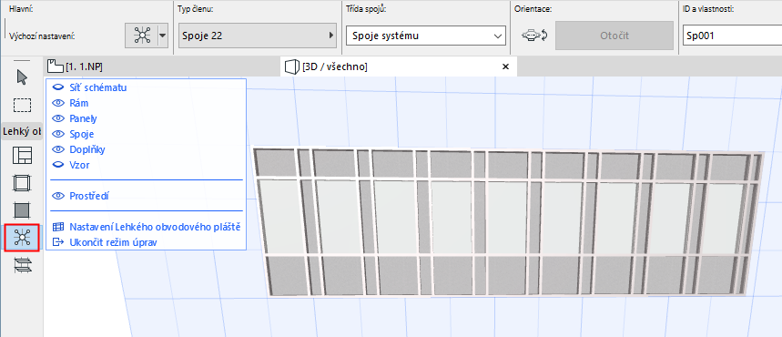Toggle visibility of Prostředí
The height and width of the screenshot is (337, 782).
(x=58, y=196)
